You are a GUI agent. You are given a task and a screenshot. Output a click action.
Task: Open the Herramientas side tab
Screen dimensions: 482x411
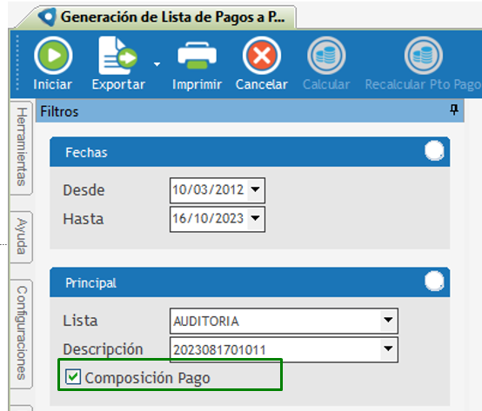(22, 148)
